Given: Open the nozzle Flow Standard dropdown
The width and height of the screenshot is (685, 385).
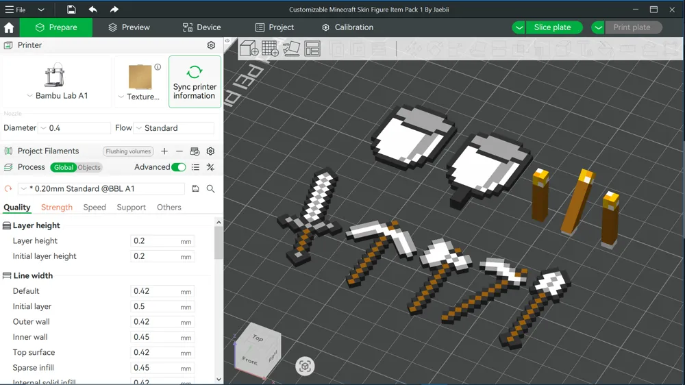Looking at the screenshot, I should [x=174, y=128].
